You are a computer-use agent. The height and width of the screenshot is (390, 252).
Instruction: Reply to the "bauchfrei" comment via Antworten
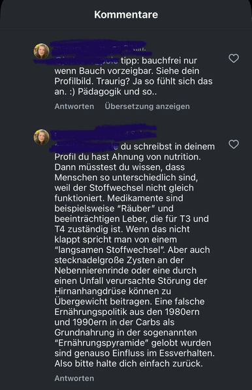pyautogui.click(x=74, y=106)
